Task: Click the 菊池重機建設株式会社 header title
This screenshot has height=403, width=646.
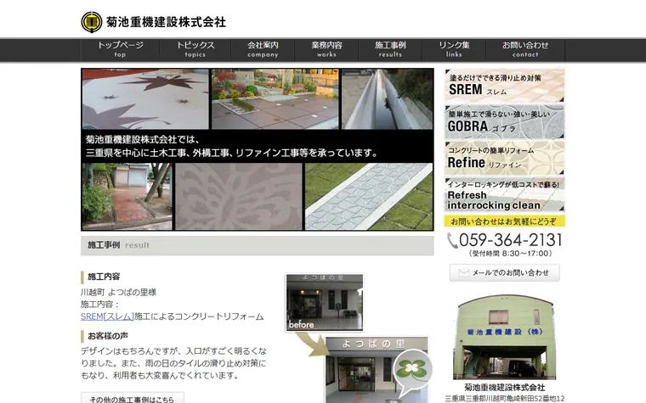Action: tap(166, 22)
